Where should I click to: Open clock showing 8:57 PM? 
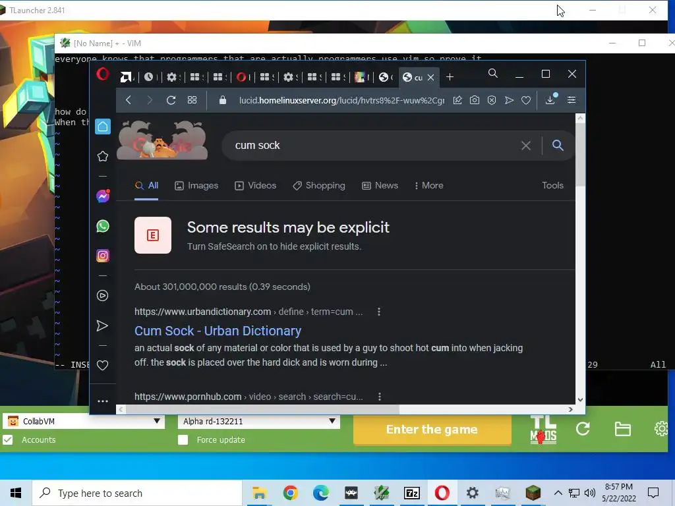pos(619,493)
